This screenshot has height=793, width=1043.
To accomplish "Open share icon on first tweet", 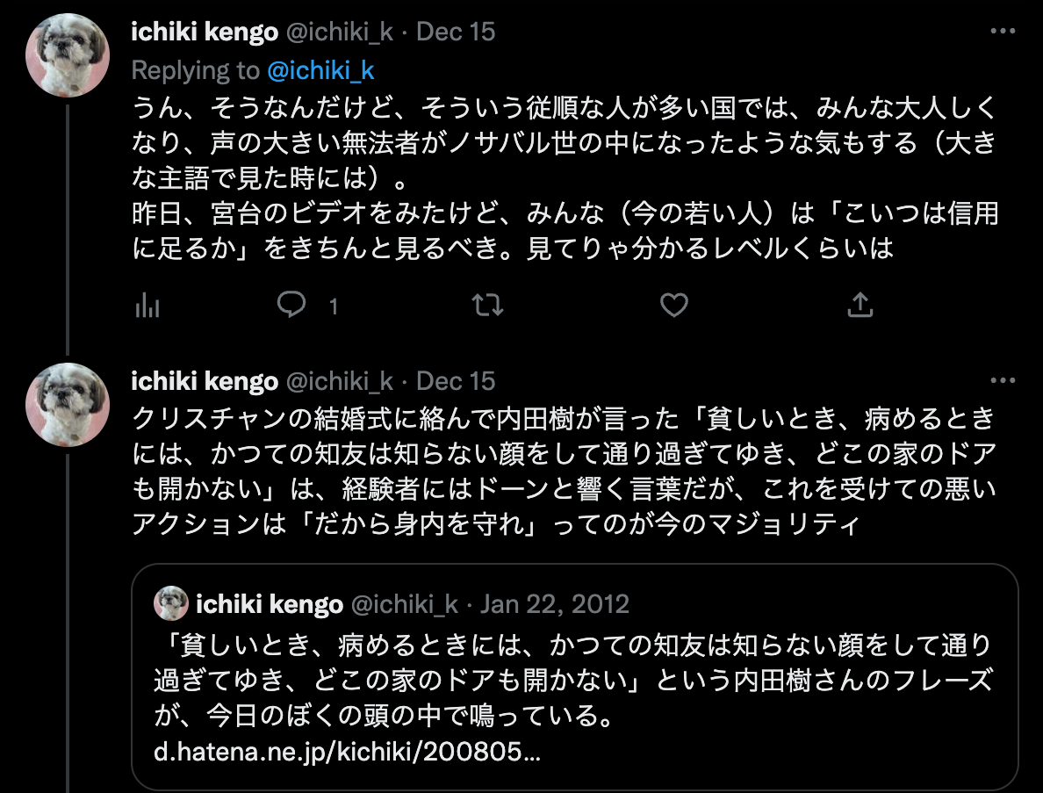I will pyautogui.click(x=860, y=305).
